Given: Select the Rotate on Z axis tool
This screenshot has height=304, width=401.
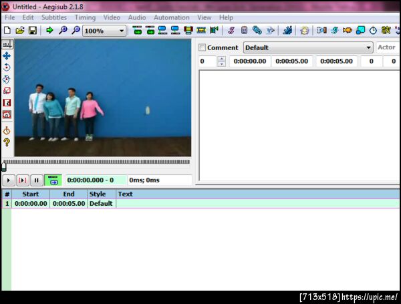Looking at the screenshot, I should point(7,67).
